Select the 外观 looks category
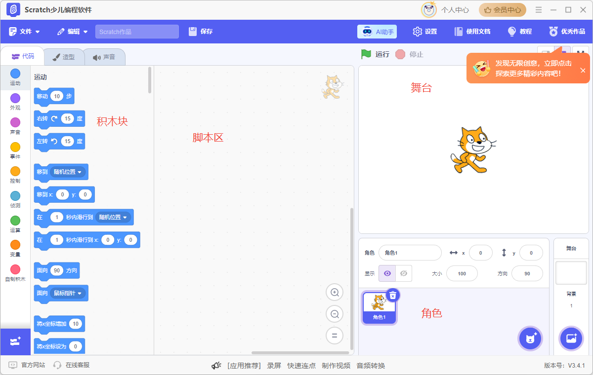This screenshot has width=593, height=375. (x=15, y=102)
